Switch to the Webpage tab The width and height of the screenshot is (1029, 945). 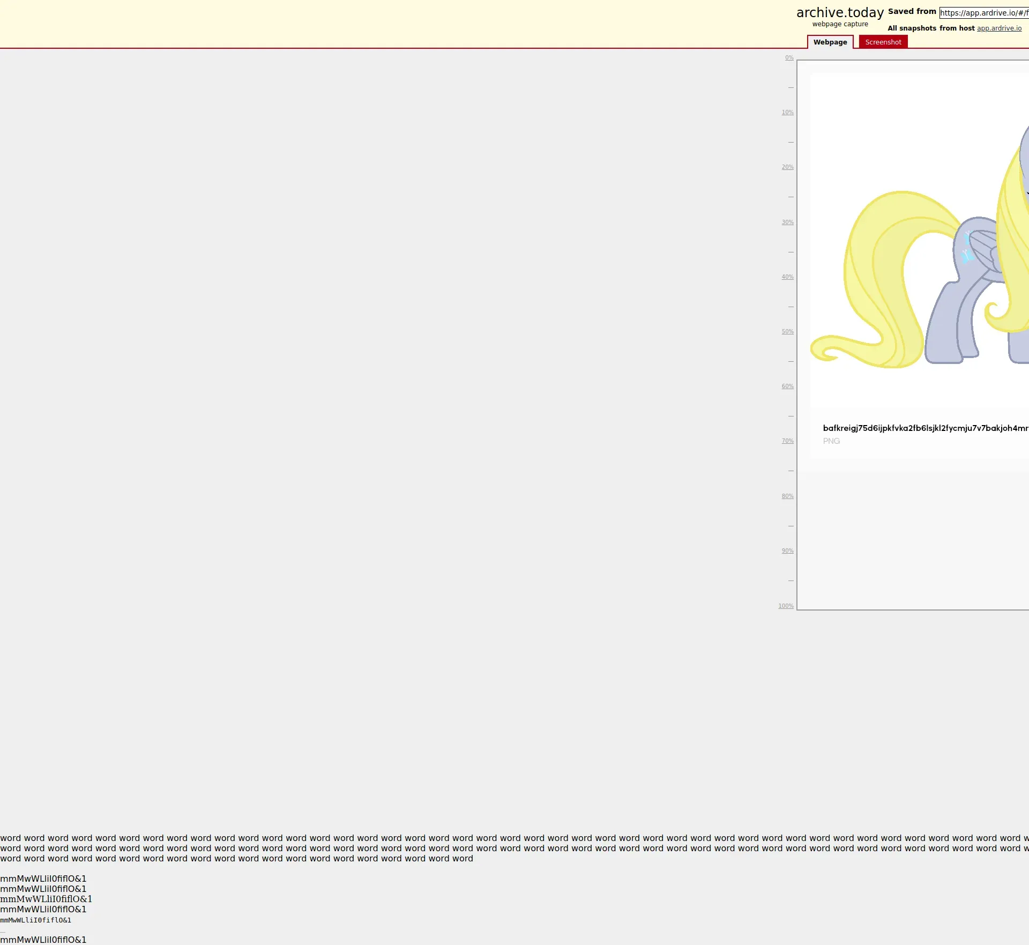coord(830,42)
